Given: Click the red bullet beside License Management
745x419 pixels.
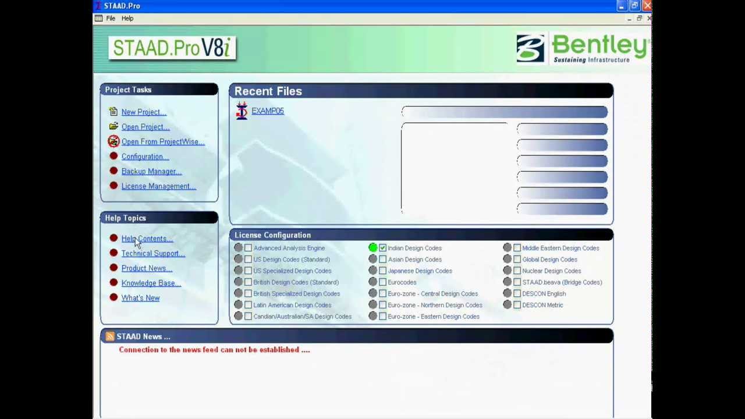Looking at the screenshot, I should tap(113, 186).
